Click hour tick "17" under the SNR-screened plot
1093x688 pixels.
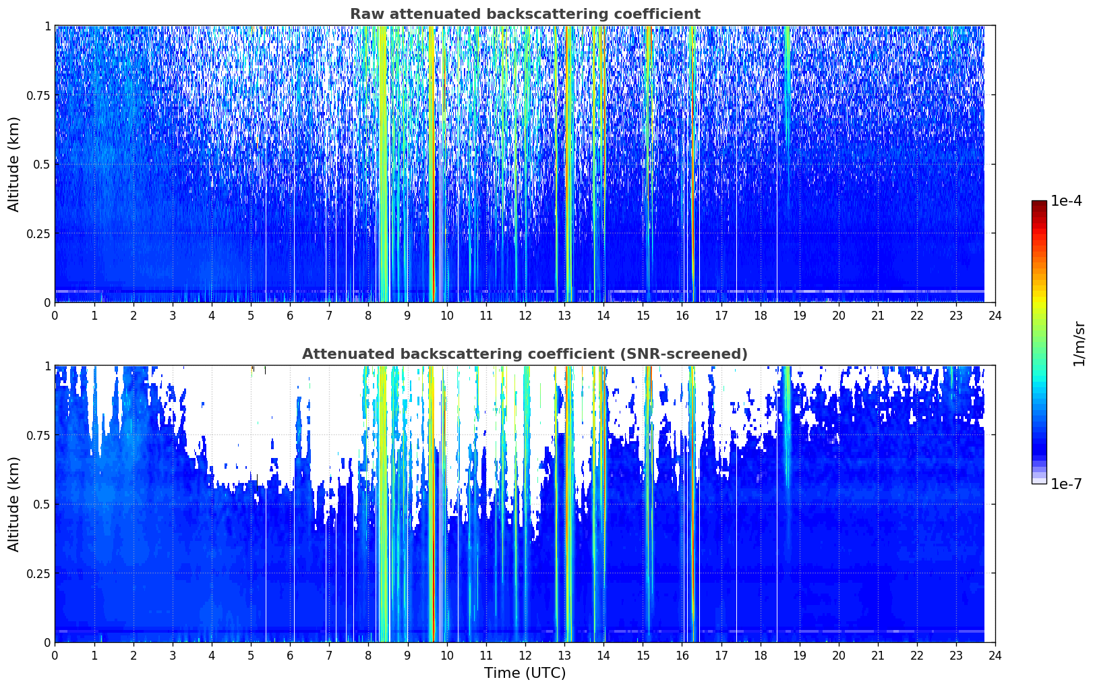click(x=721, y=655)
